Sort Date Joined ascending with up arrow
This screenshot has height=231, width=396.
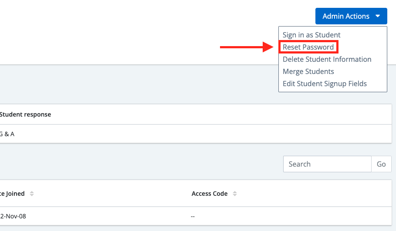[31, 192]
